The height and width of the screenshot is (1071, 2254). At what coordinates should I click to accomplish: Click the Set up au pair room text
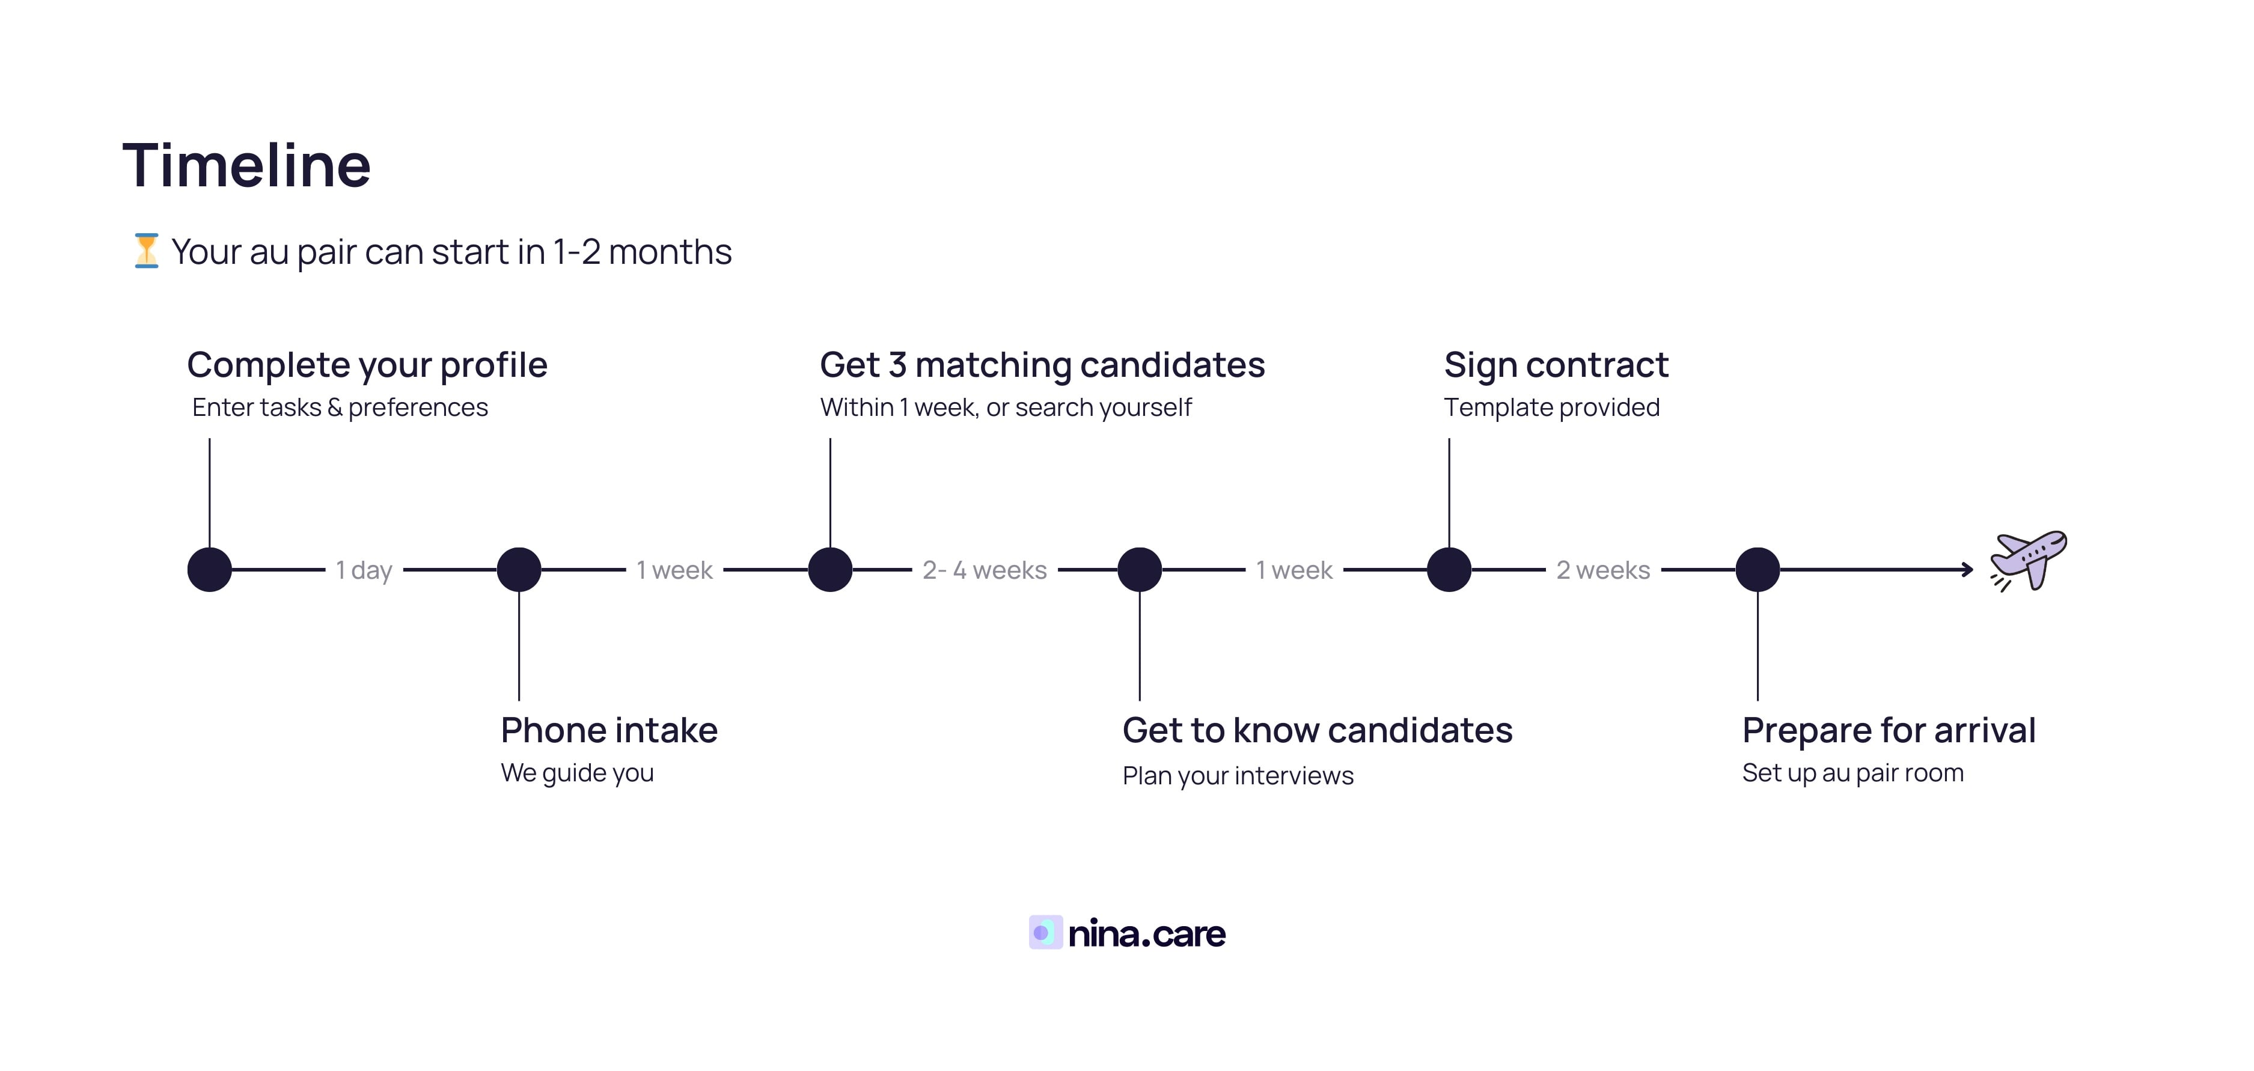1852,773
